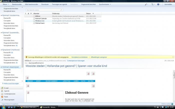Show hidden tray icons arrow

coord(160,107)
